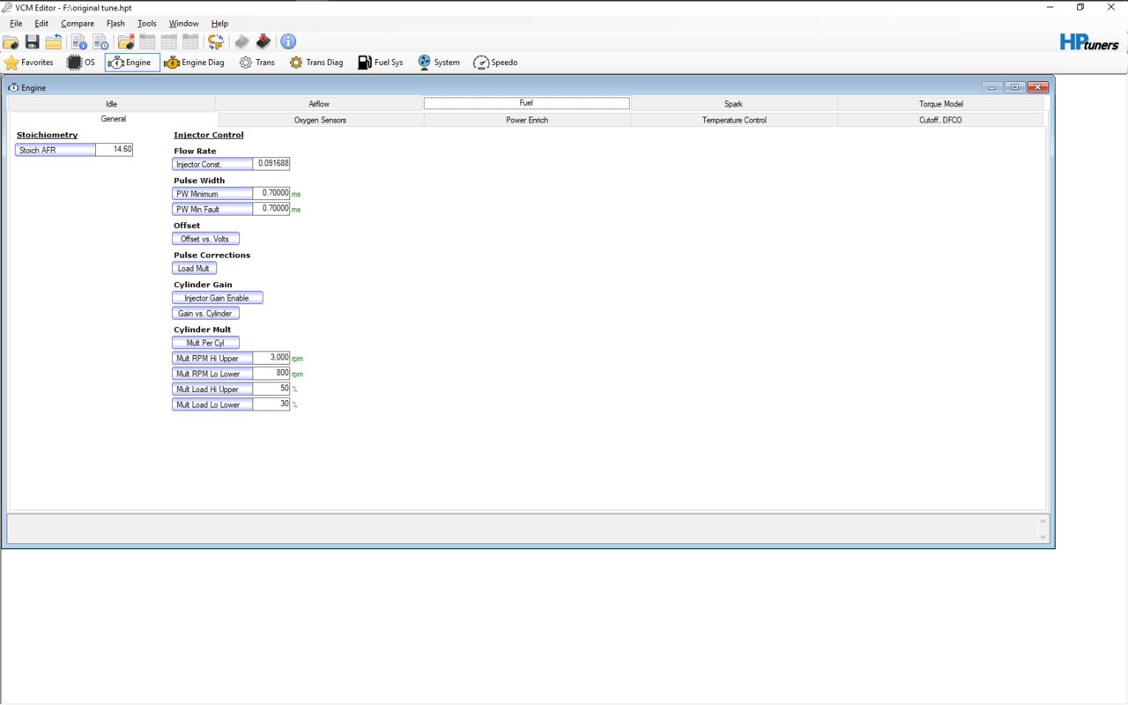This screenshot has width=1128, height=705.
Task: Open the Offset vs. Volts table
Action: [205, 239]
